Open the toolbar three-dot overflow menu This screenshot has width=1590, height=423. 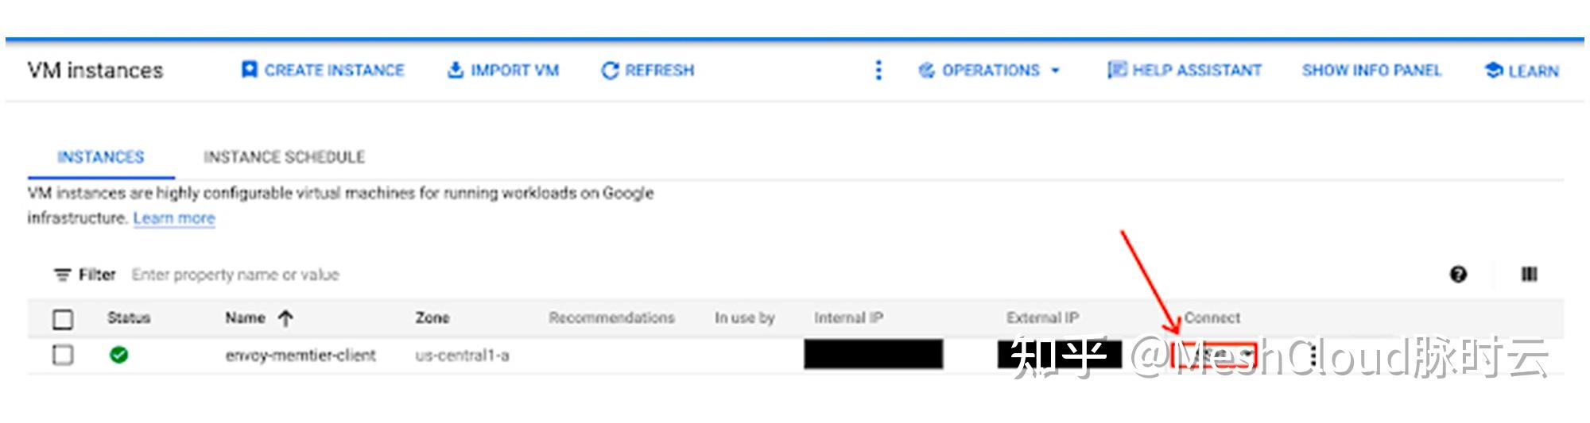878,71
